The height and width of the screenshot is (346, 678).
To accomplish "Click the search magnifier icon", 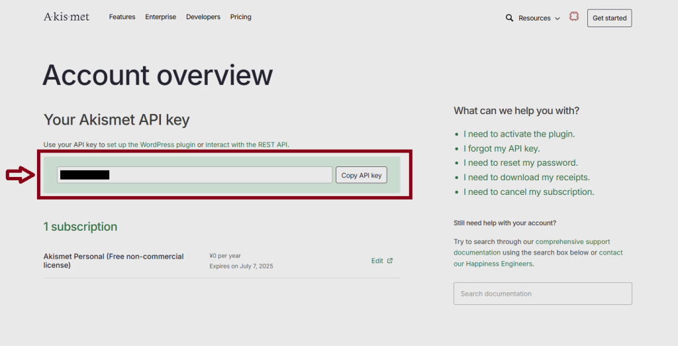I will pyautogui.click(x=509, y=18).
